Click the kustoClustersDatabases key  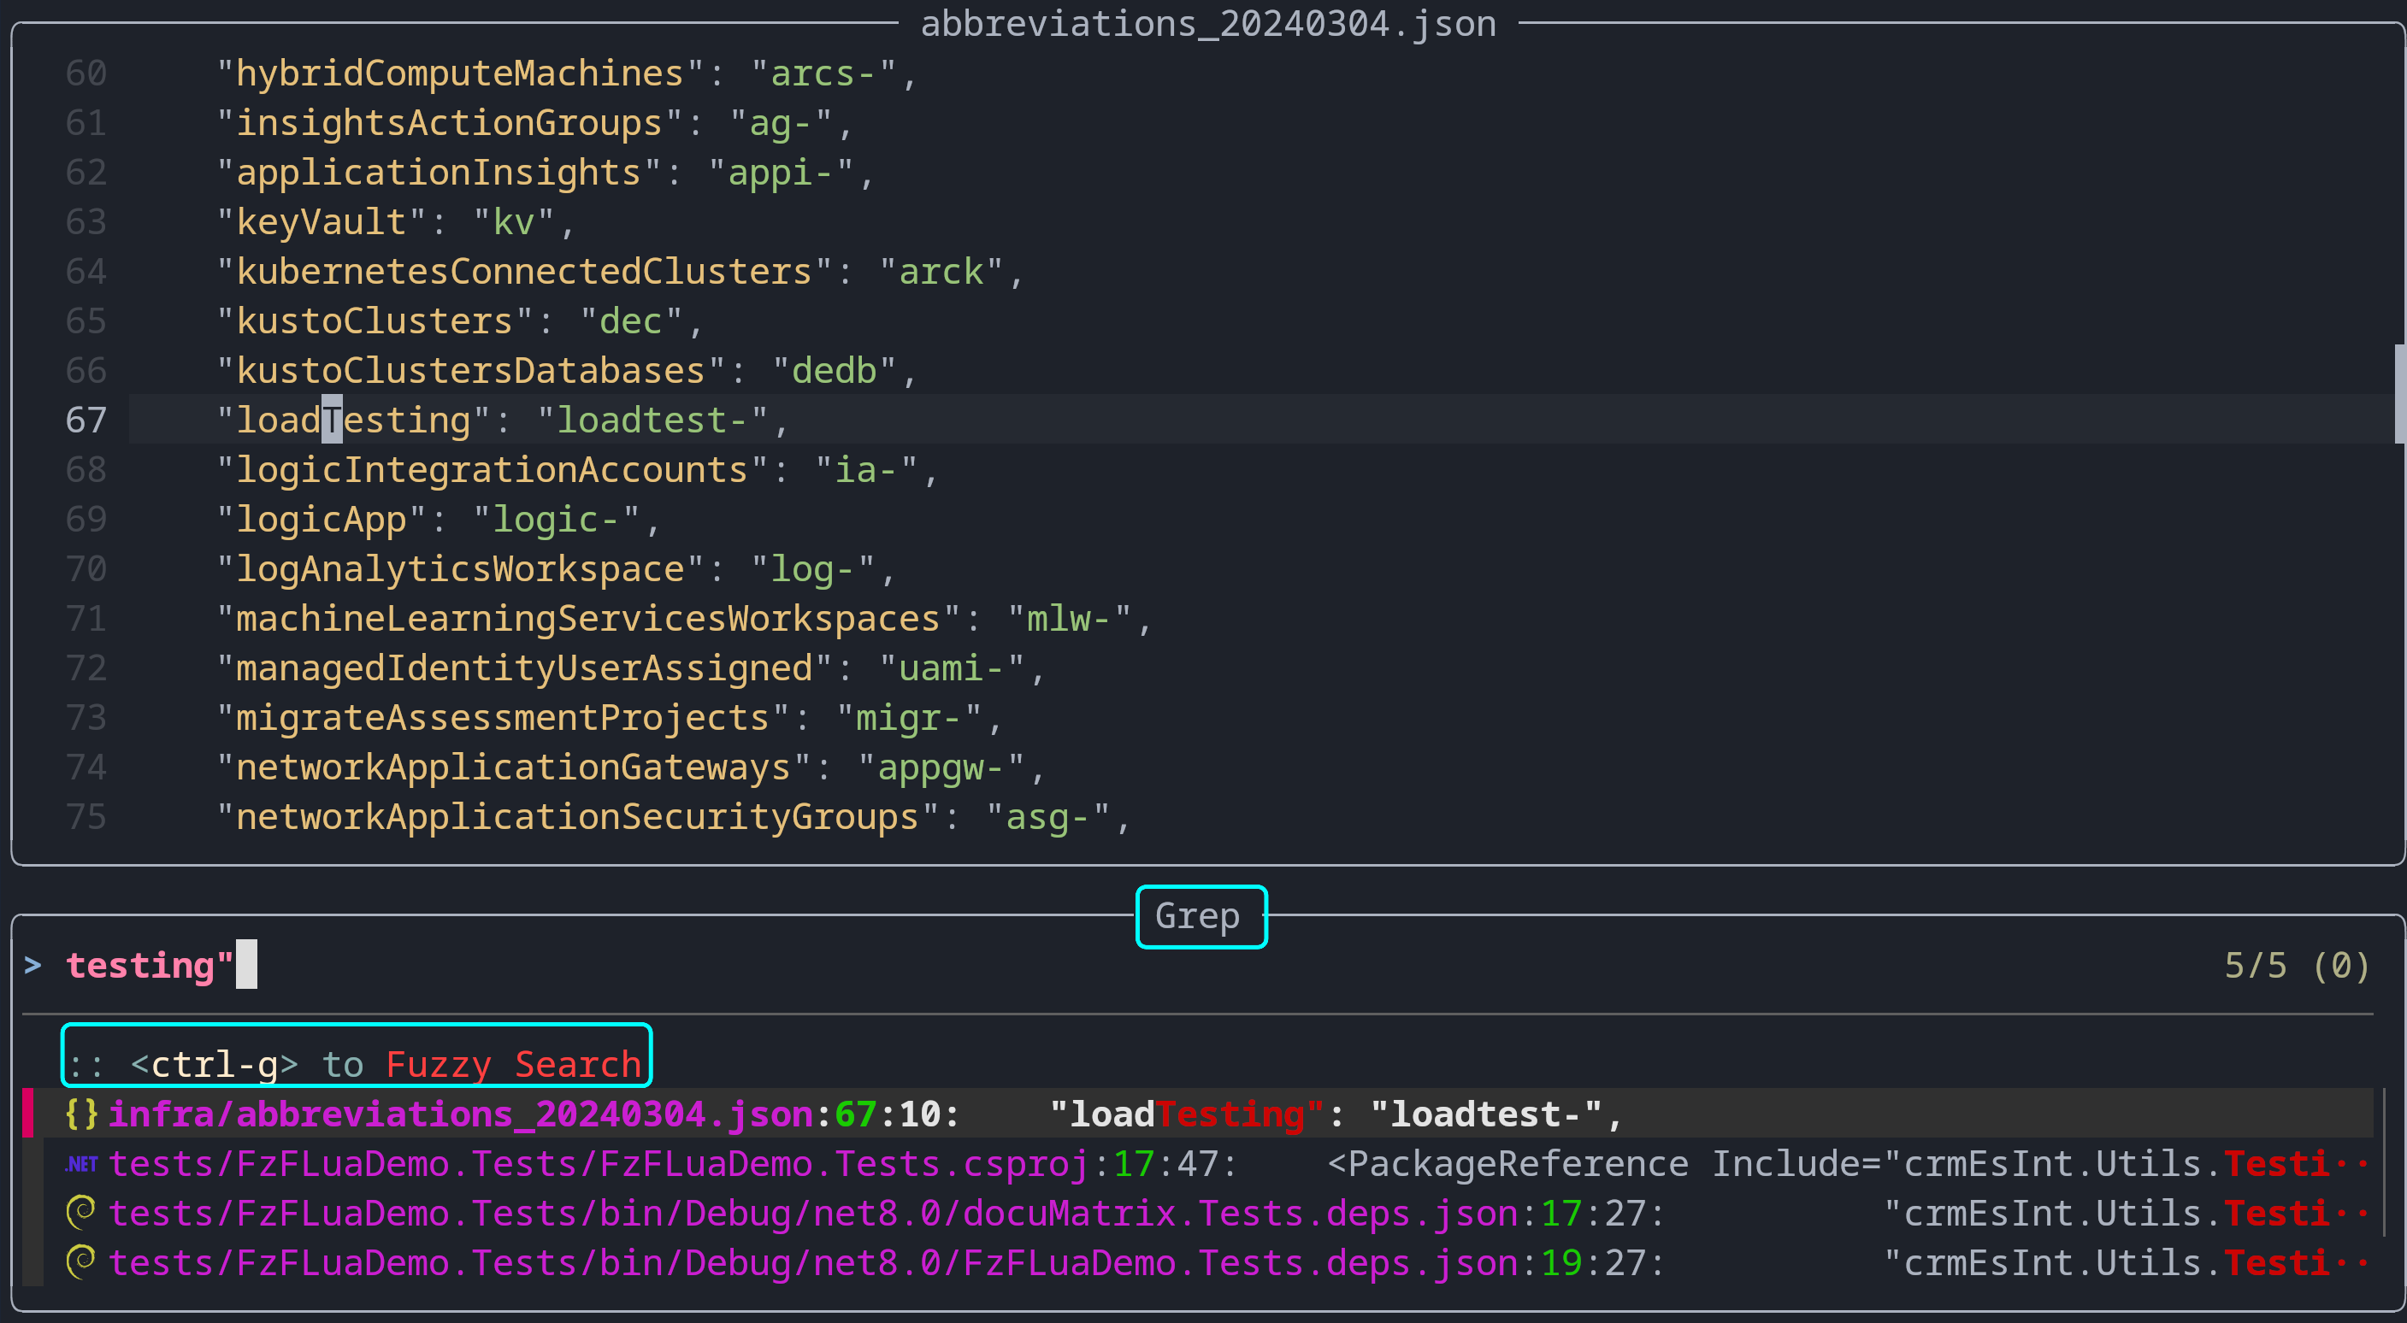tap(471, 370)
